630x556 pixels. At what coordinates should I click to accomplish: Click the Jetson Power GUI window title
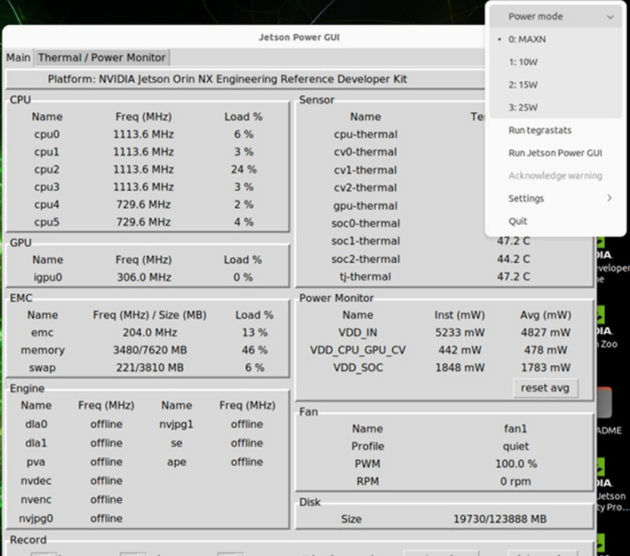pos(299,37)
